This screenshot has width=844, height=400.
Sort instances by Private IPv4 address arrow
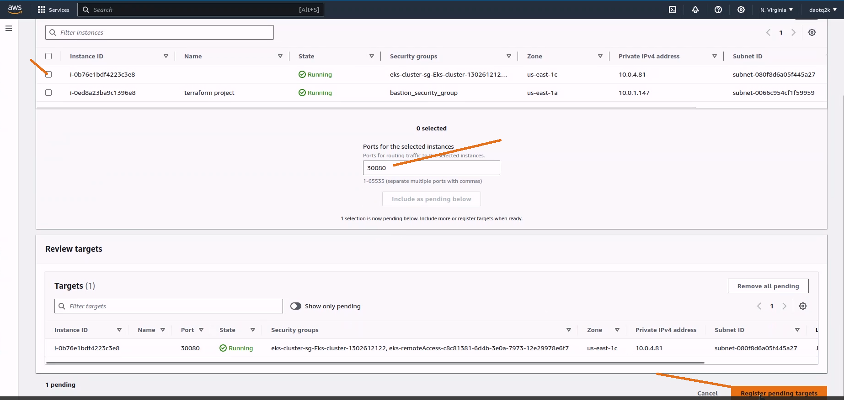715,56
